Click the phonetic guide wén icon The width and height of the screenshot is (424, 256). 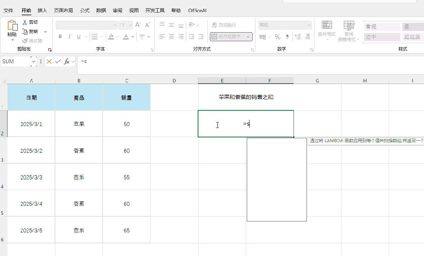pyautogui.click(x=142, y=37)
